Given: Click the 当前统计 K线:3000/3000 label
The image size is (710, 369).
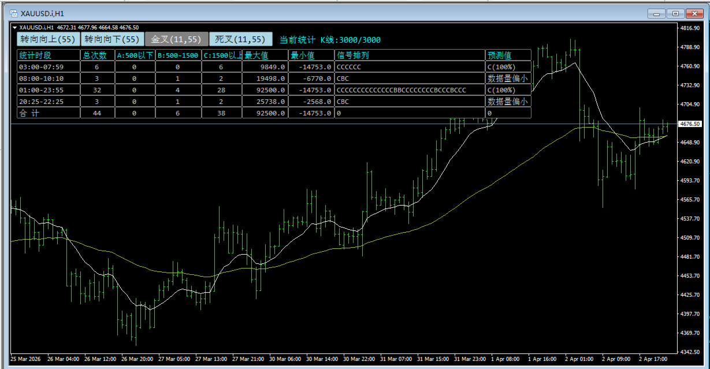Looking at the screenshot, I should (x=330, y=40).
